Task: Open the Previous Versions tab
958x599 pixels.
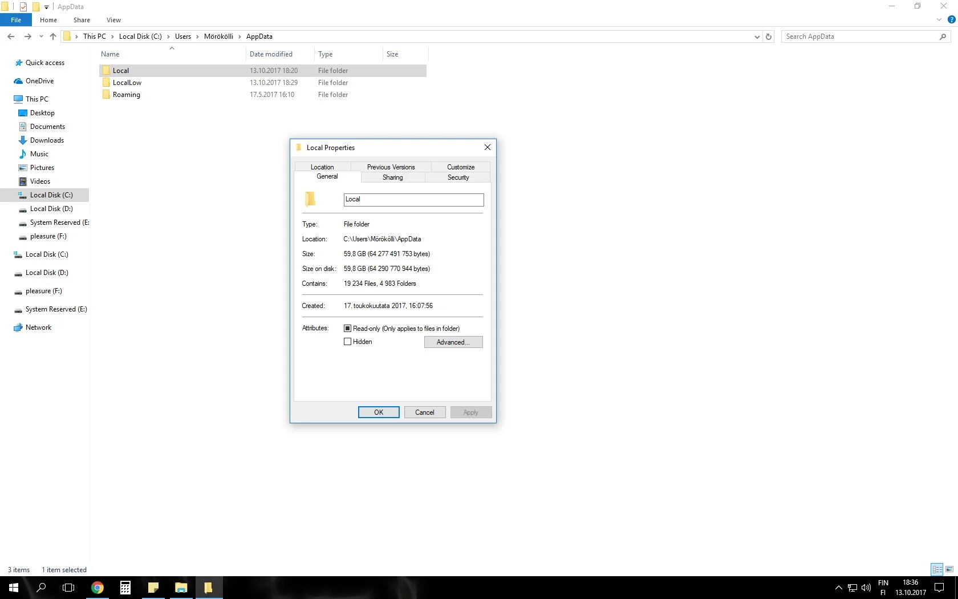Action: [391, 167]
